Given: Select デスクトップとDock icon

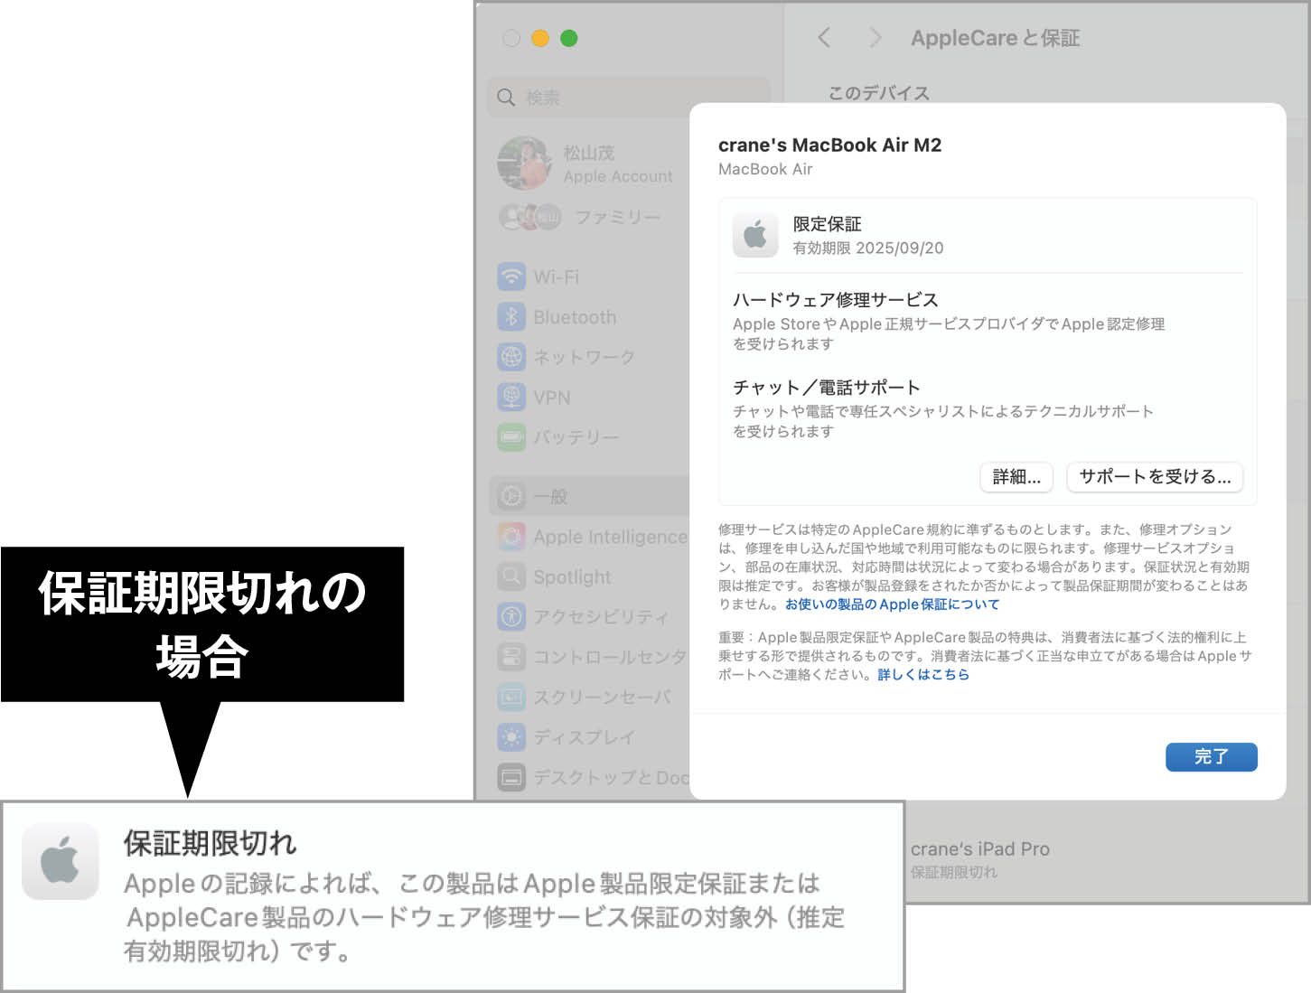Looking at the screenshot, I should (x=511, y=777).
